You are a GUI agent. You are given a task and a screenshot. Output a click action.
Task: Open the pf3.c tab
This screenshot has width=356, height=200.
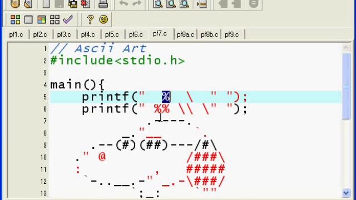point(65,34)
